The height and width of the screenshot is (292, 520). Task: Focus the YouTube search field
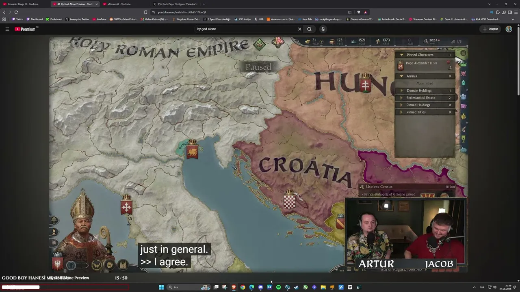click(246, 29)
